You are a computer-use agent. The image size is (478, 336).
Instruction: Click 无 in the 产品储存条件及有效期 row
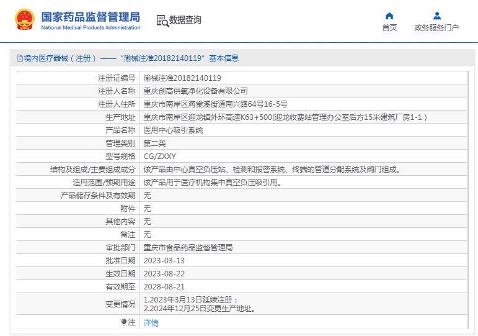tap(147, 196)
